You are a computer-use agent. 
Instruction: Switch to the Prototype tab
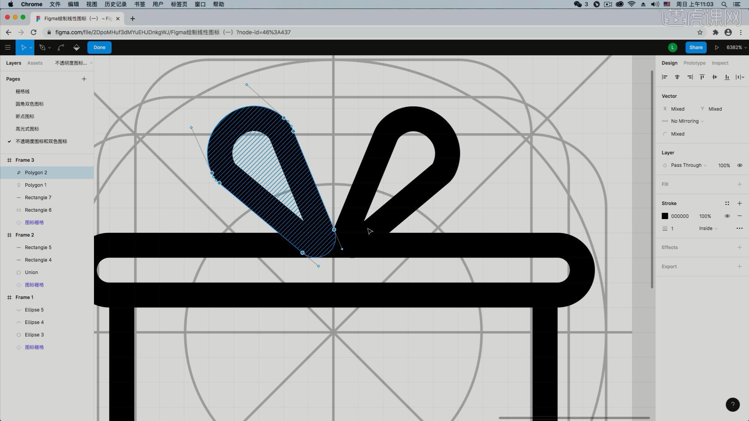(694, 63)
